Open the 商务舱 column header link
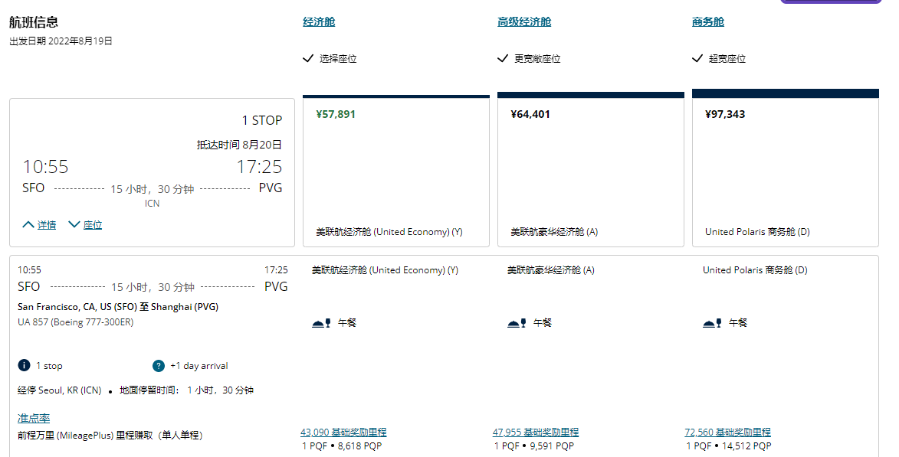The width and height of the screenshot is (899, 457). point(708,21)
